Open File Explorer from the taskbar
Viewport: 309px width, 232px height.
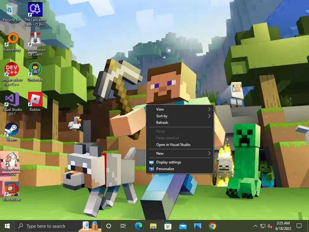(153, 226)
